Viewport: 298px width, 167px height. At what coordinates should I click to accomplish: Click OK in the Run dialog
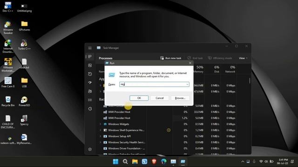point(139,98)
